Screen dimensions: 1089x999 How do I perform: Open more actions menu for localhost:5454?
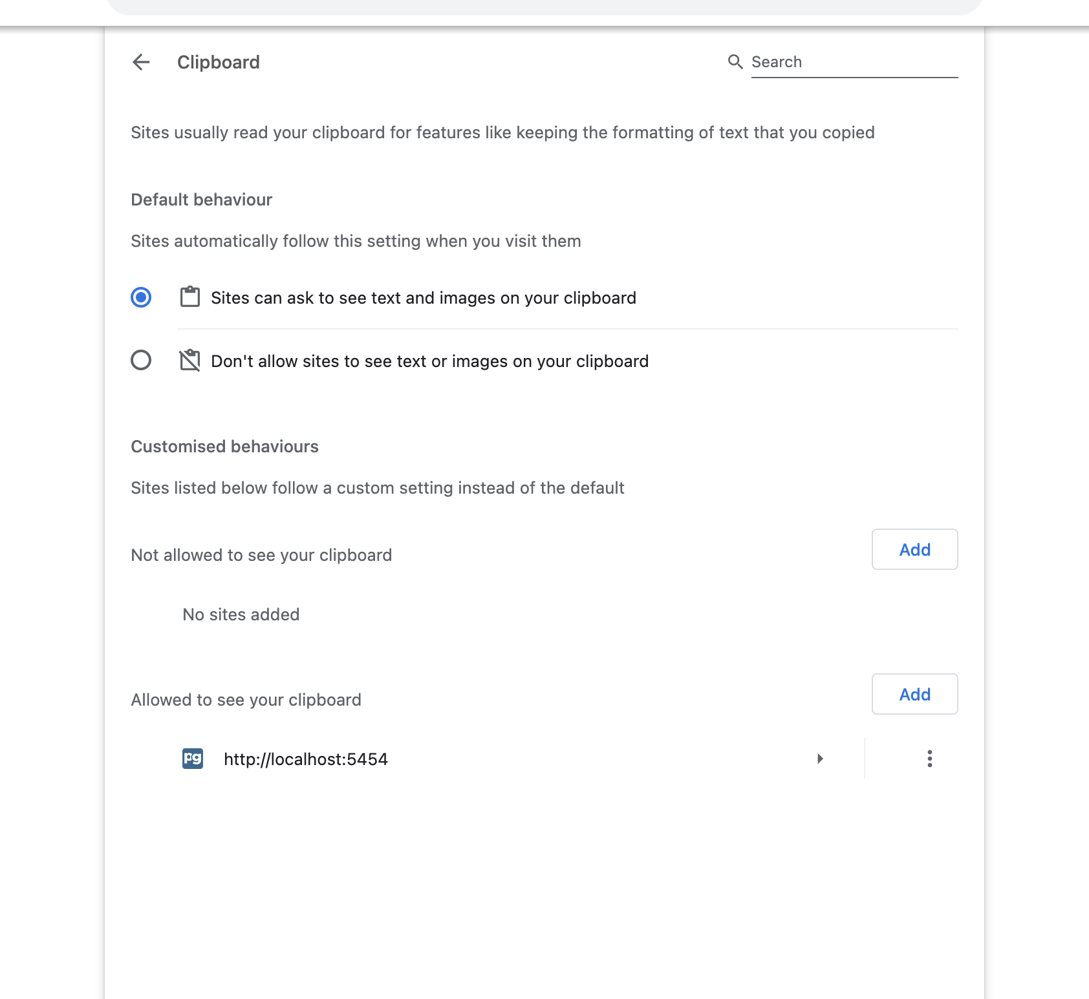pyautogui.click(x=929, y=759)
